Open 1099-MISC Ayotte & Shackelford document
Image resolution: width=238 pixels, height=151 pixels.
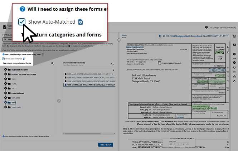click(90, 74)
